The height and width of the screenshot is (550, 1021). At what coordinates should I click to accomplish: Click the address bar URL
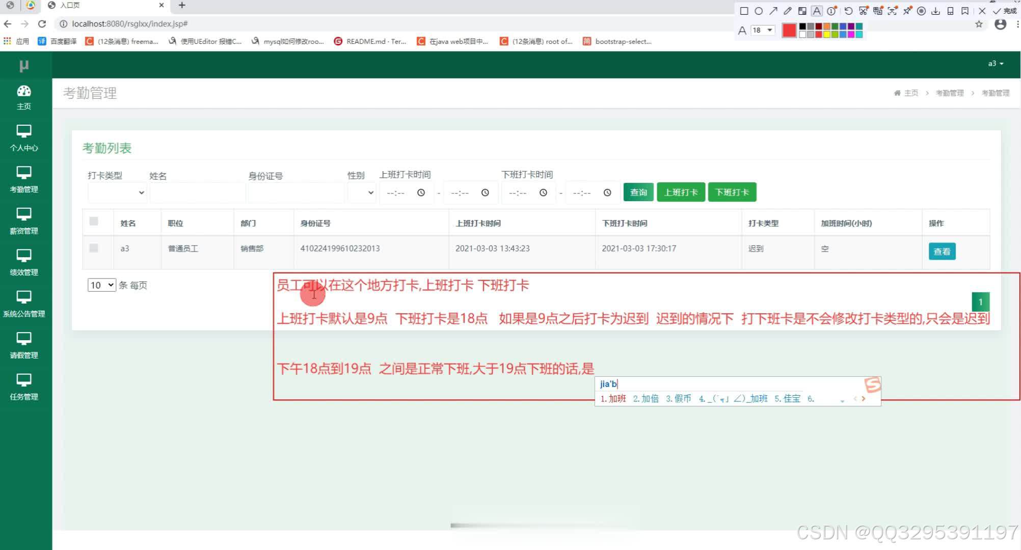click(x=130, y=24)
